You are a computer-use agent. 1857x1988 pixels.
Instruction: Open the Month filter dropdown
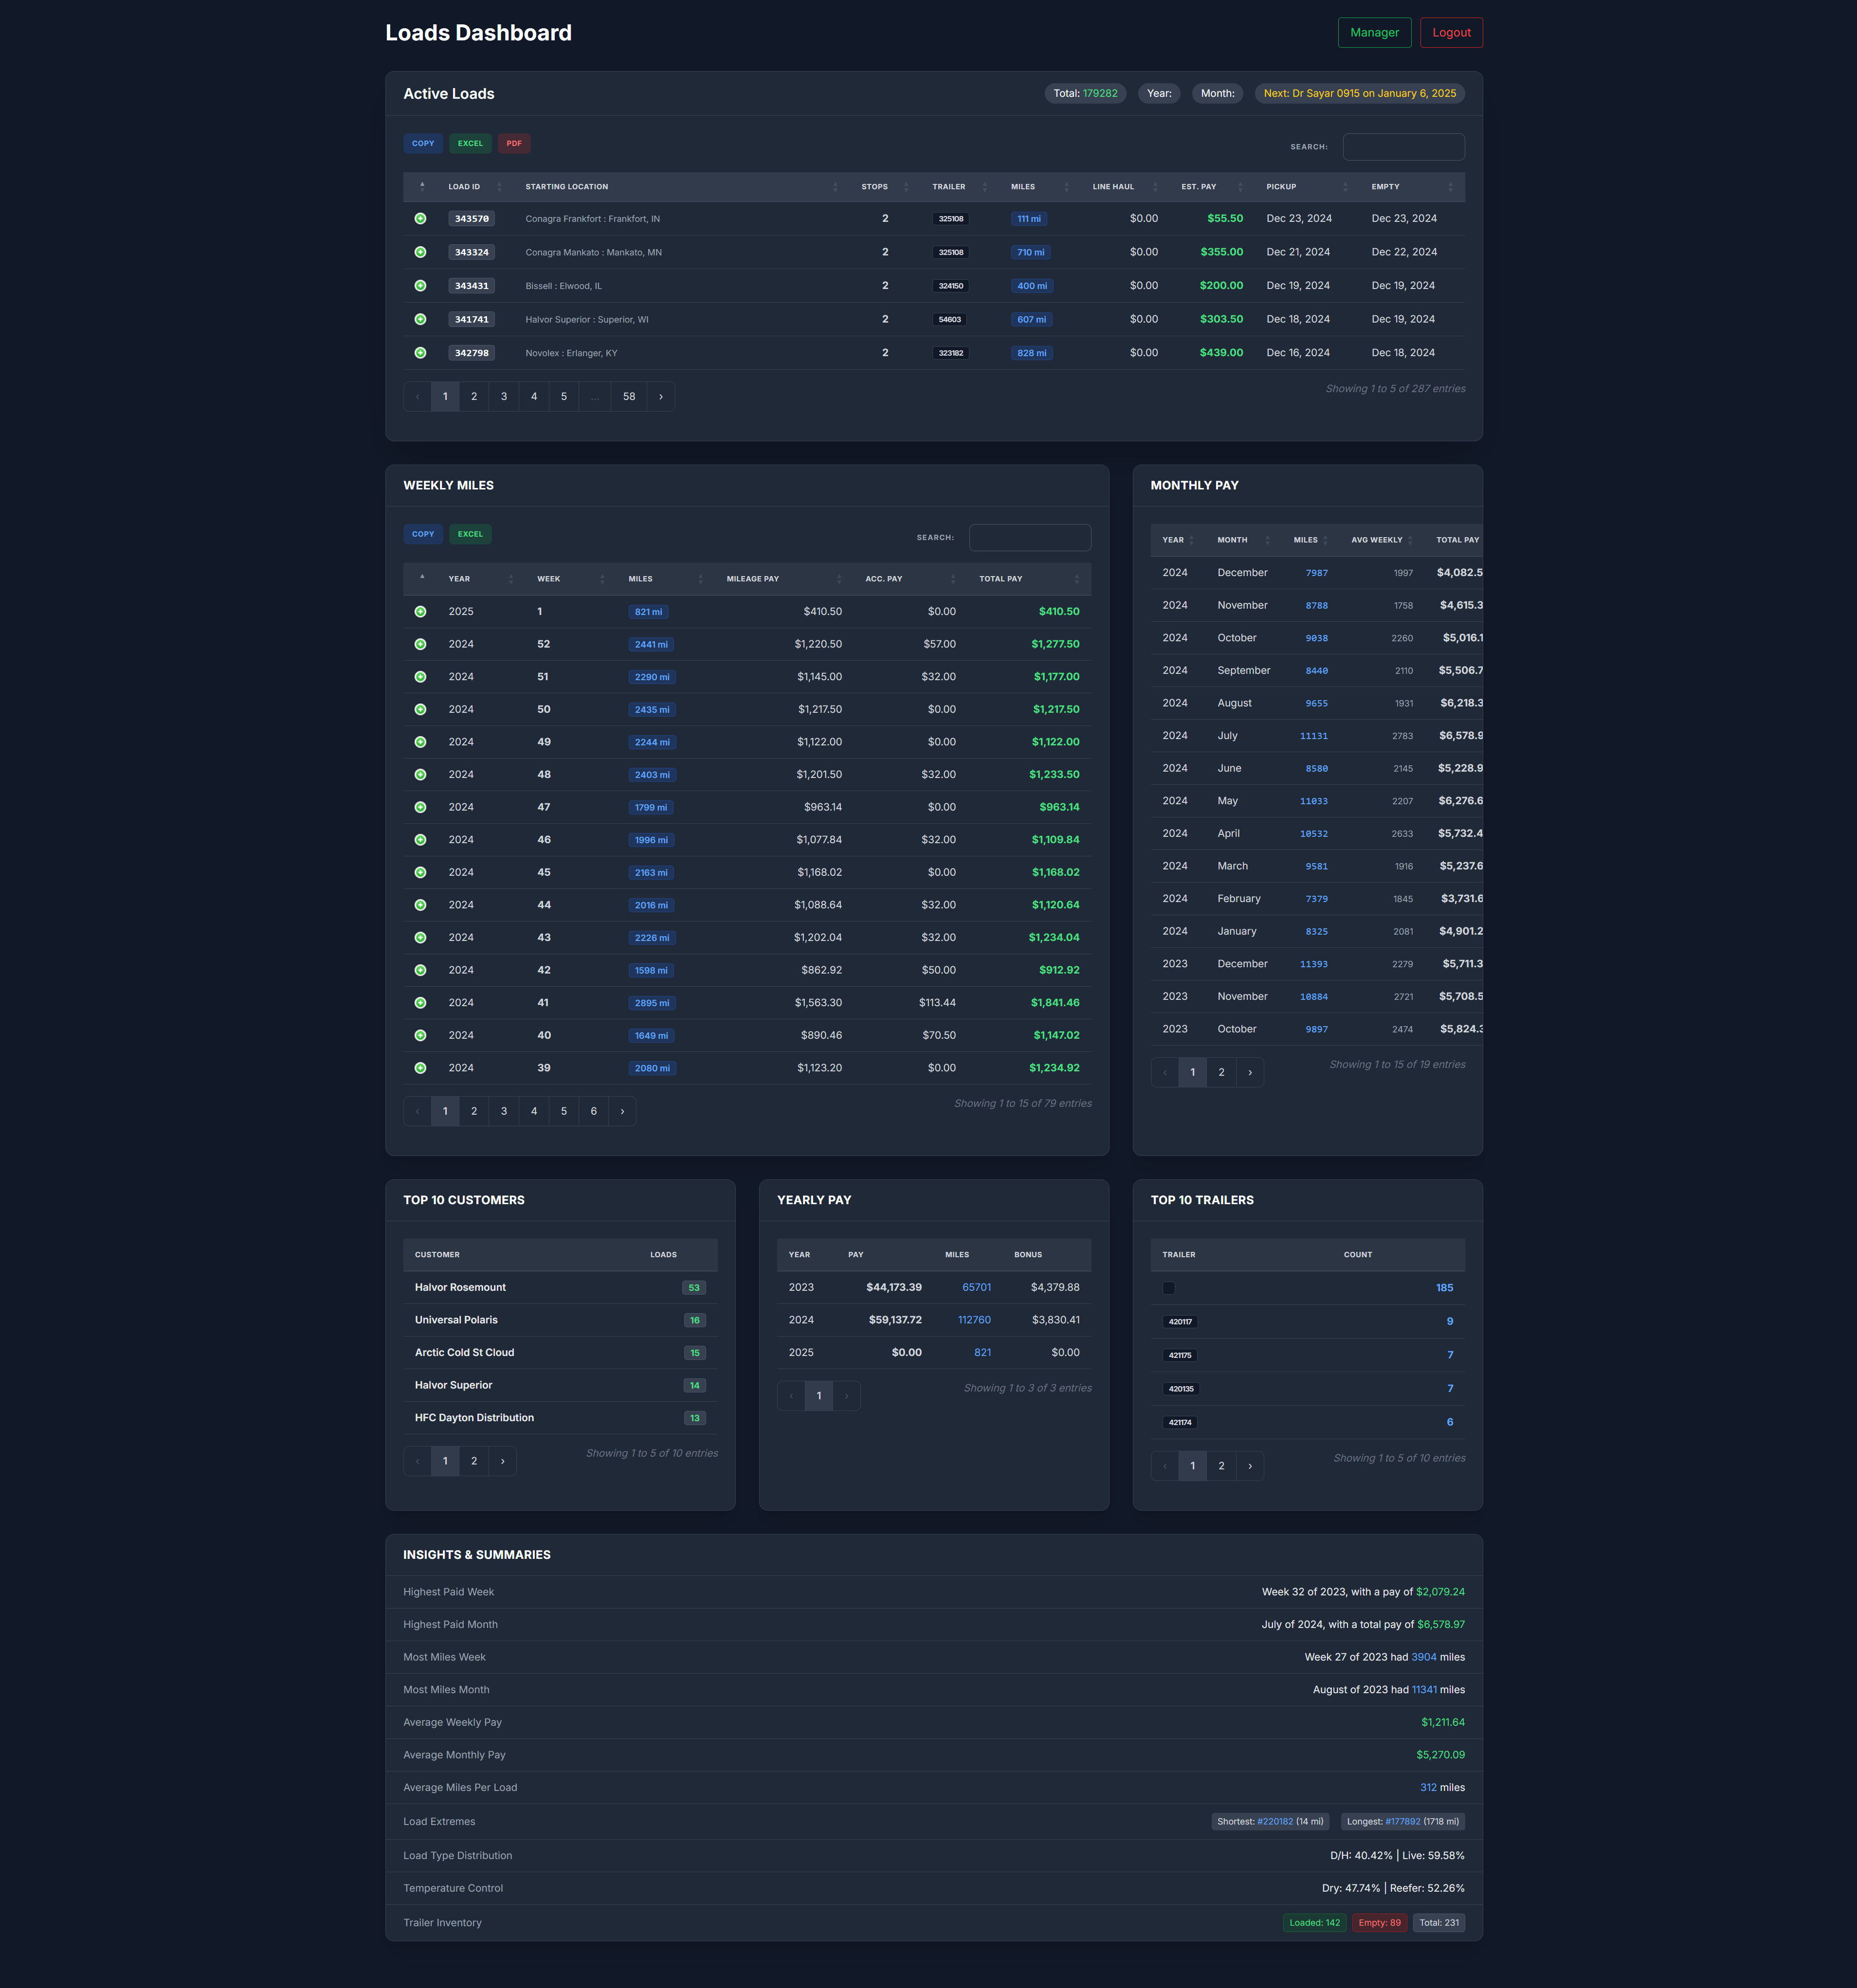1216,93
